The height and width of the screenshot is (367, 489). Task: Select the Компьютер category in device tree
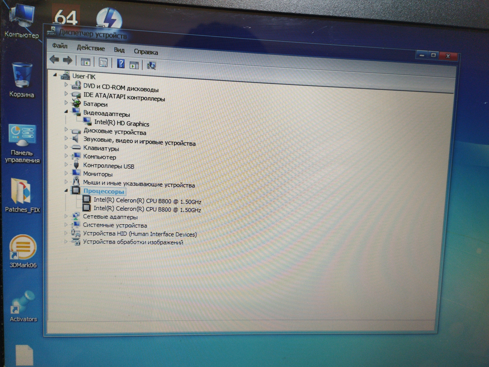pos(100,157)
